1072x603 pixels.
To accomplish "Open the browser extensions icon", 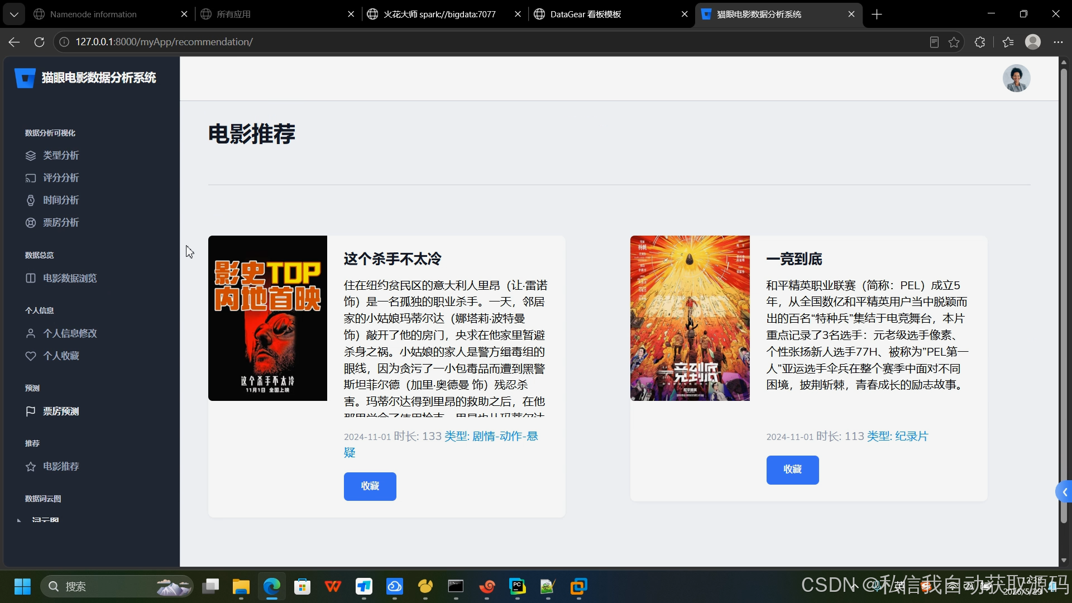I will [x=980, y=42].
